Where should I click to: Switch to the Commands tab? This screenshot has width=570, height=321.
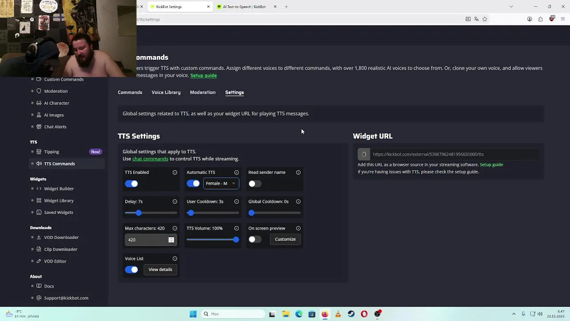(130, 92)
